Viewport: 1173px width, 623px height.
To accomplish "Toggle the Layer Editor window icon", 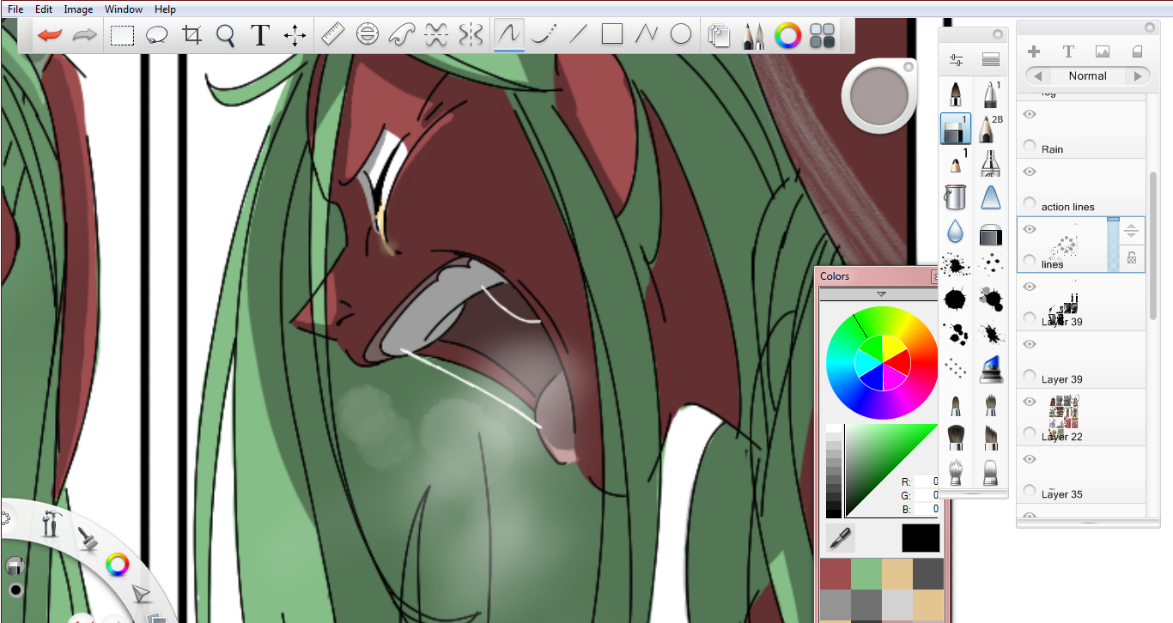I will (x=719, y=36).
